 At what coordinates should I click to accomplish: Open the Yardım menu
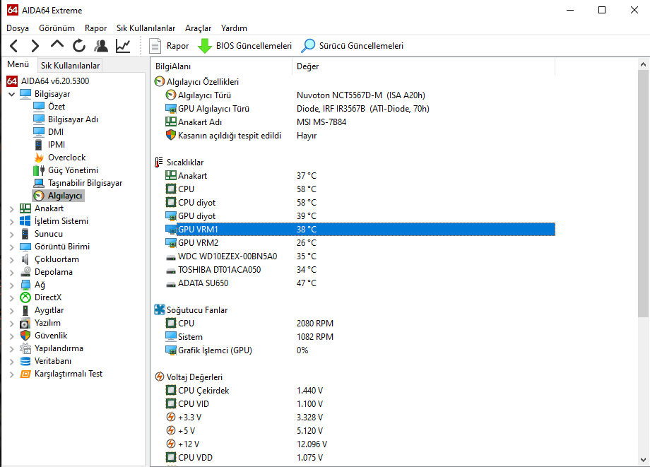tap(234, 28)
